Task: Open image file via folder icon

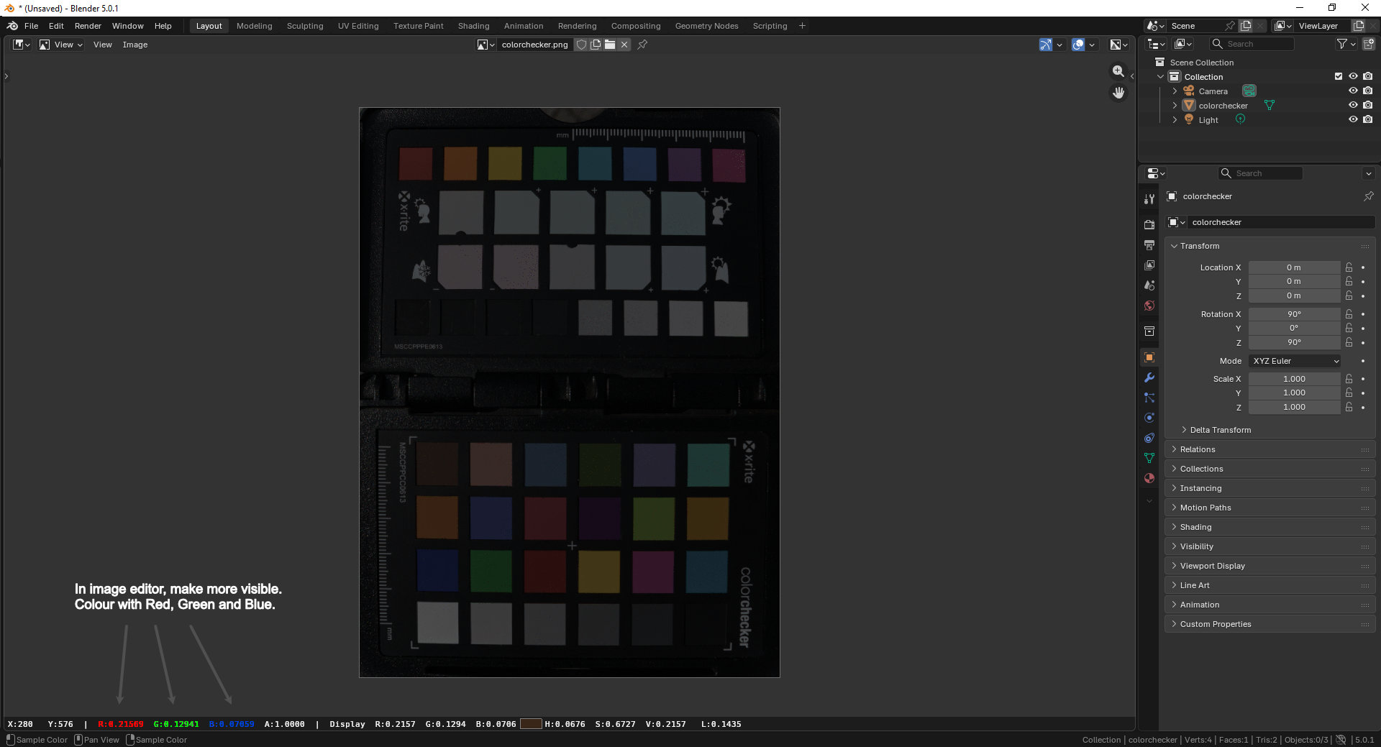Action: coord(610,45)
